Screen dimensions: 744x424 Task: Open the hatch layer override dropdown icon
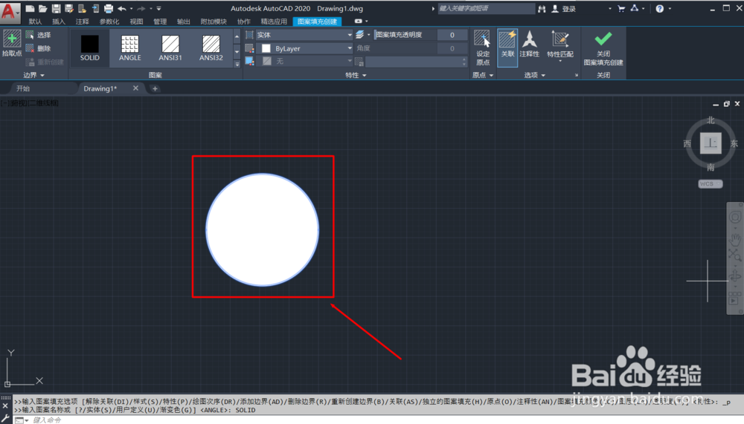362,35
